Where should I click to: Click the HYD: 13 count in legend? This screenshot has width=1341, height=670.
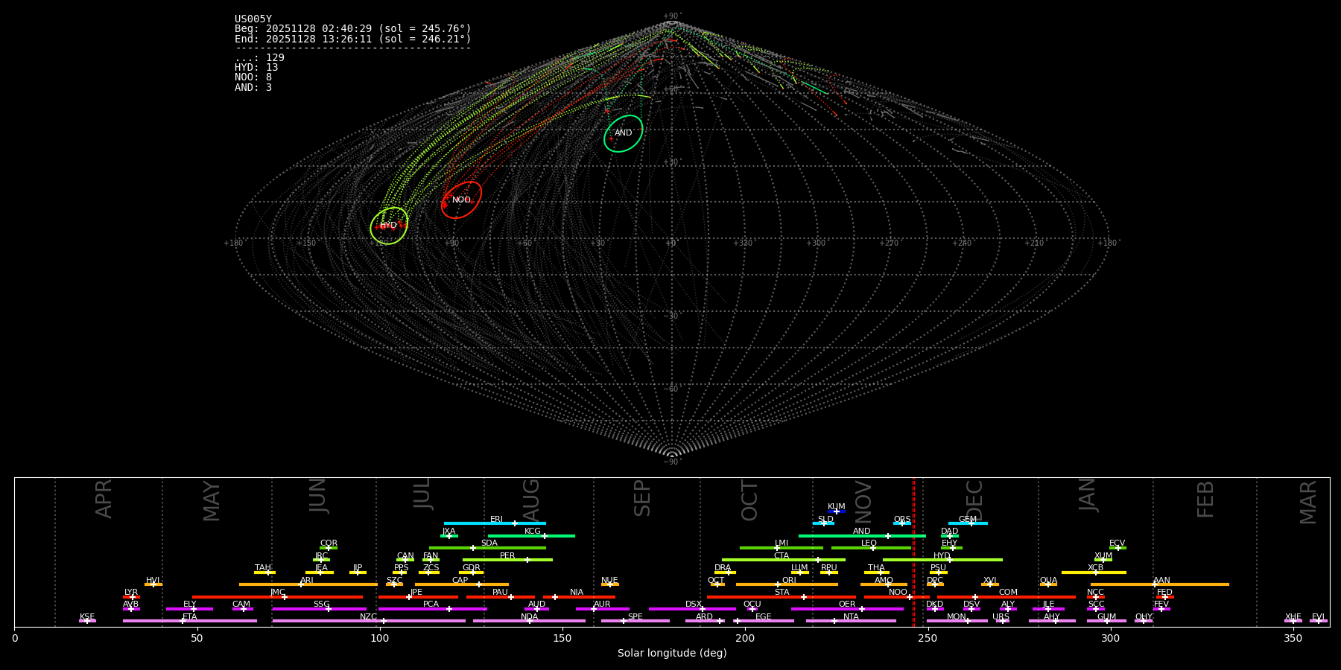tap(256, 68)
